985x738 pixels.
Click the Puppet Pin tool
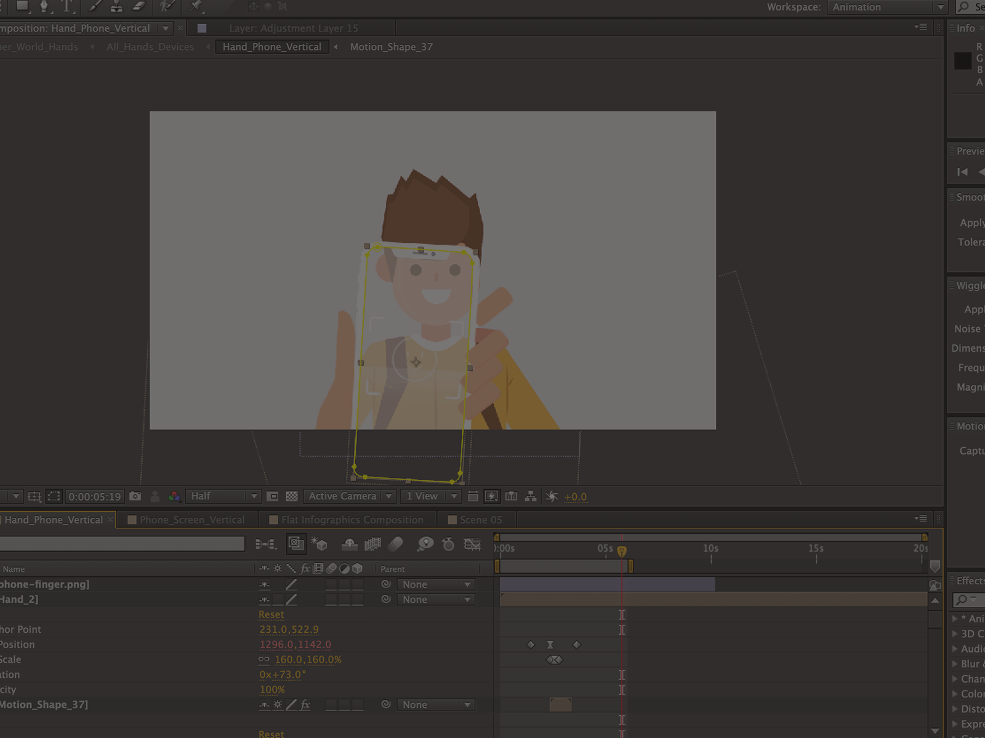pos(196,6)
